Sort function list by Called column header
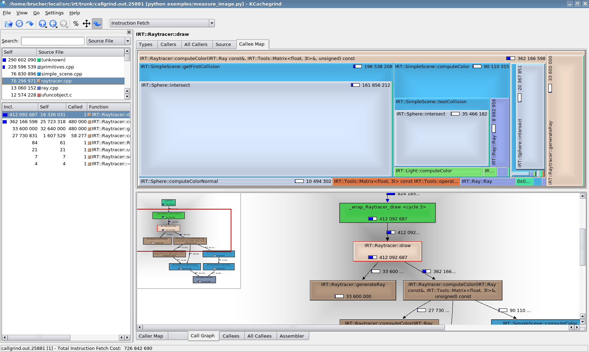589x352 pixels. click(x=75, y=107)
